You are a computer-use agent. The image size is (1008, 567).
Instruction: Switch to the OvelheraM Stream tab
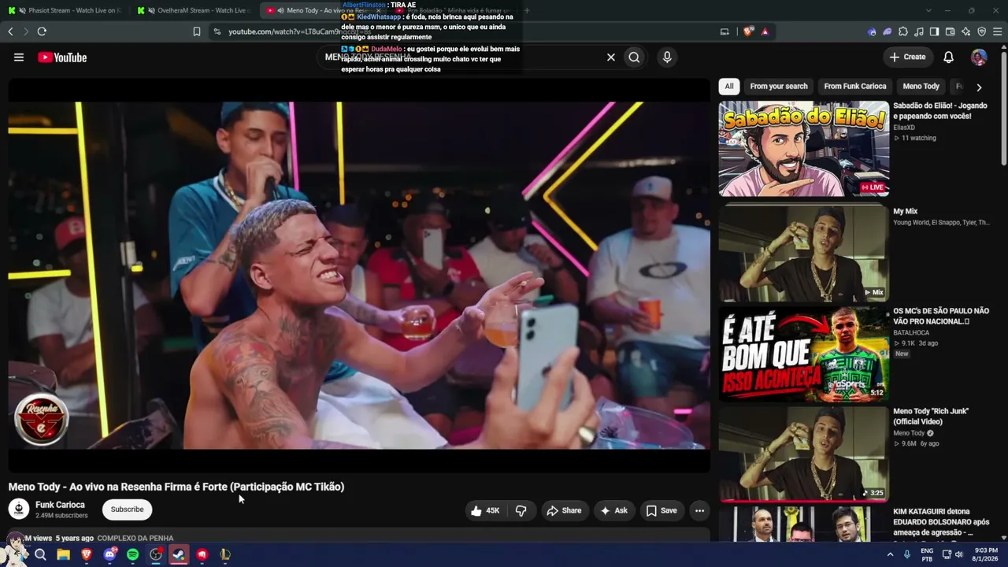(195, 10)
